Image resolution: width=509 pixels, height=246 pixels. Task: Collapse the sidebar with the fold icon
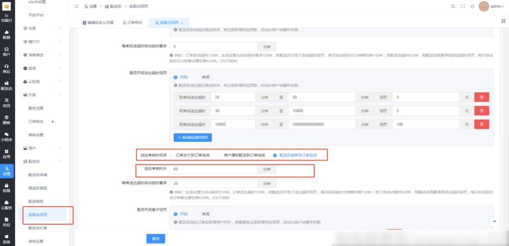(76, 6)
